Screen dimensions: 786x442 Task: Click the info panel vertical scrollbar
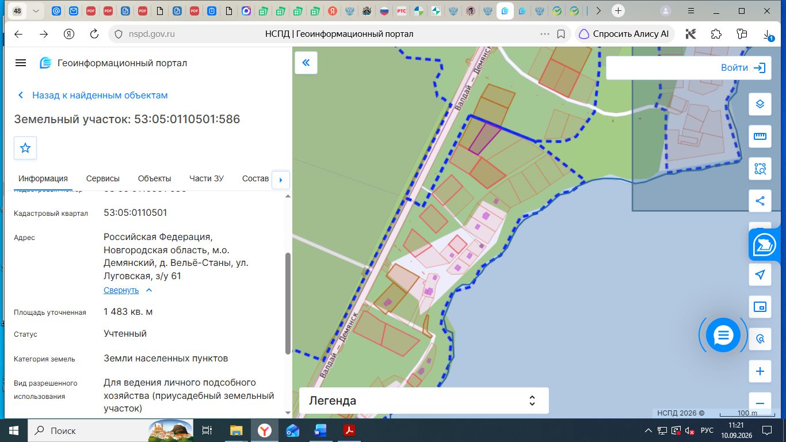[x=288, y=303]
